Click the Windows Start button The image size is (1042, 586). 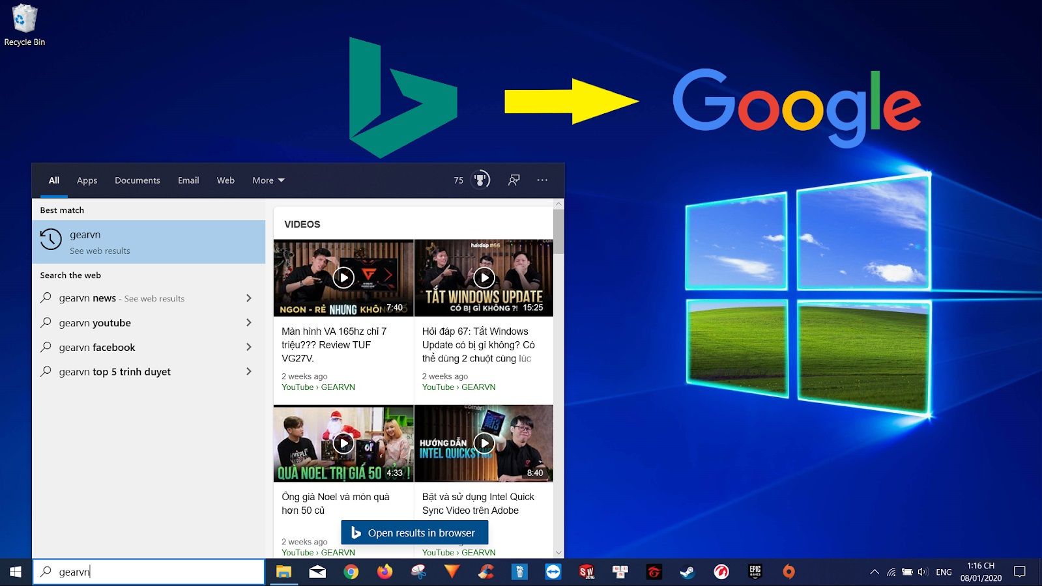(x=16, y=572)
